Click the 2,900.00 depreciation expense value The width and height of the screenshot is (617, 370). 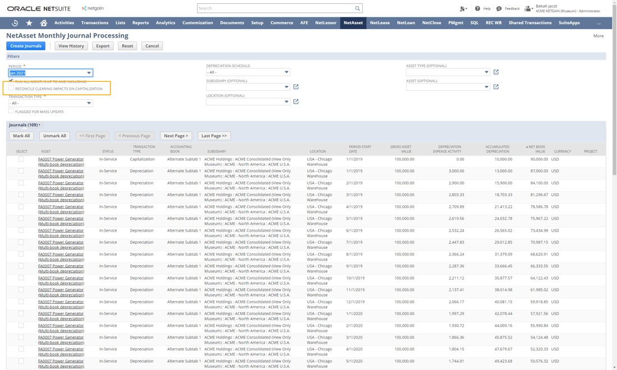point(456,183)
